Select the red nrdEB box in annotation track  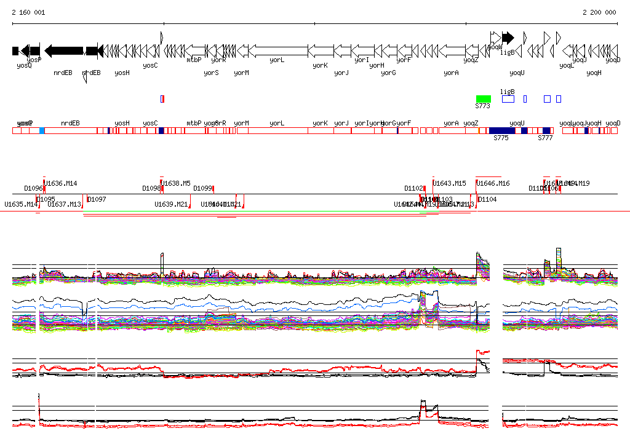click(x=71, y=130)
